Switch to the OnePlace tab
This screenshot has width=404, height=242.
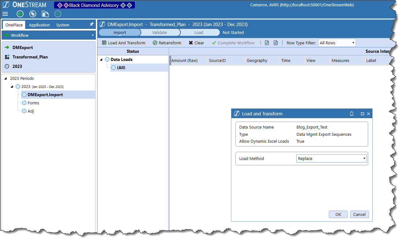click(14, 25)
